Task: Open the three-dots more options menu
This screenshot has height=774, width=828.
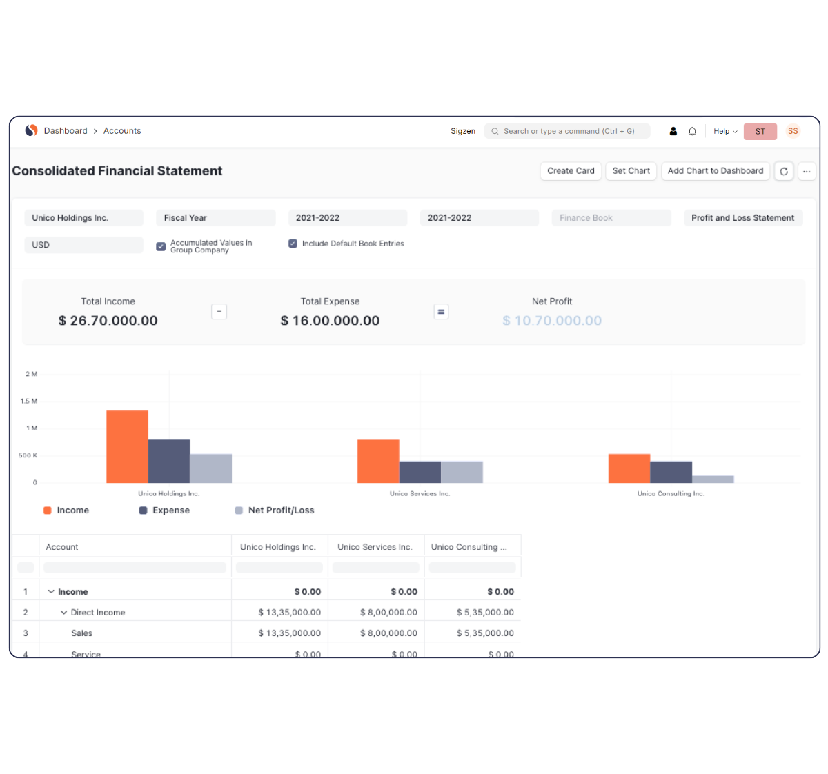Action: 807,171
